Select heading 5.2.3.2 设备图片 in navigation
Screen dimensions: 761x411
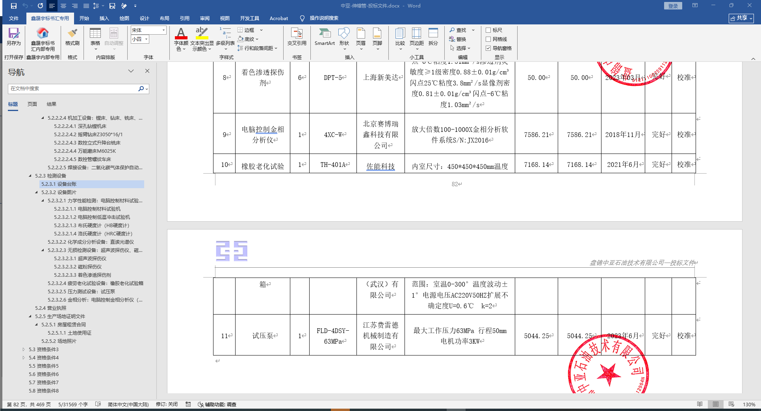point(59,192)
